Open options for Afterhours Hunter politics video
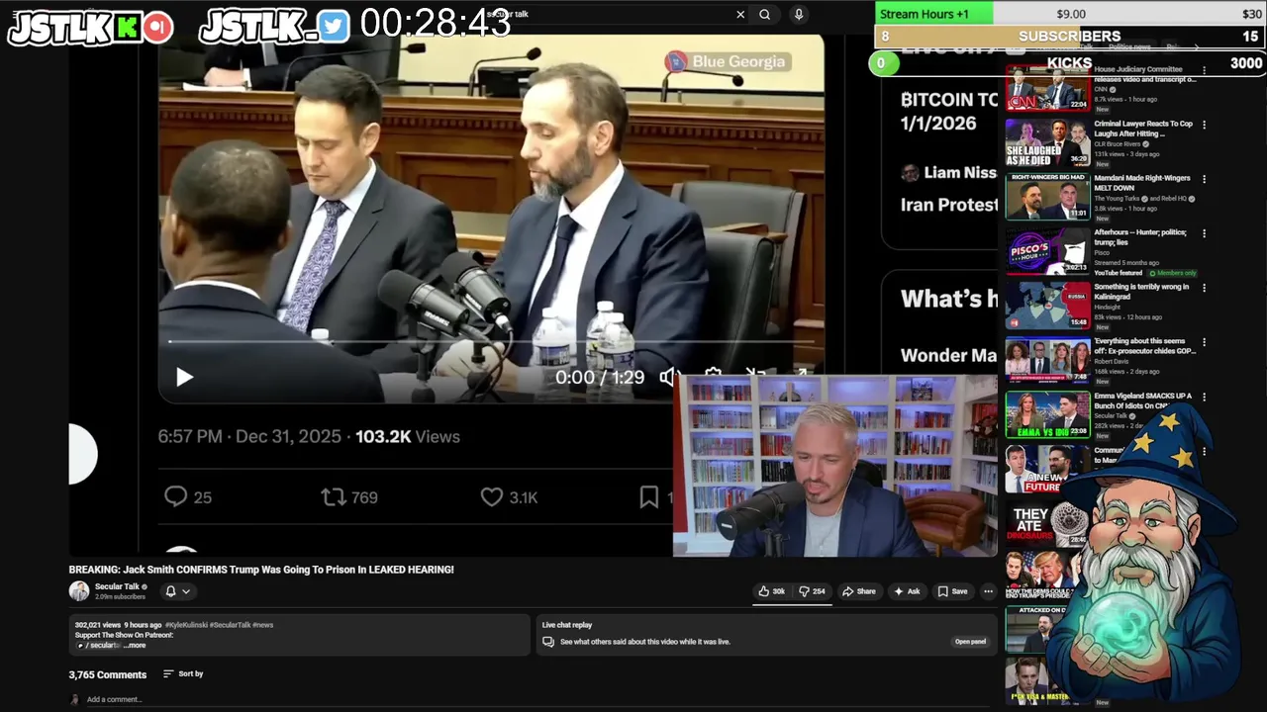Viewport: 1267px width, 712px height. click(1204, 233)
